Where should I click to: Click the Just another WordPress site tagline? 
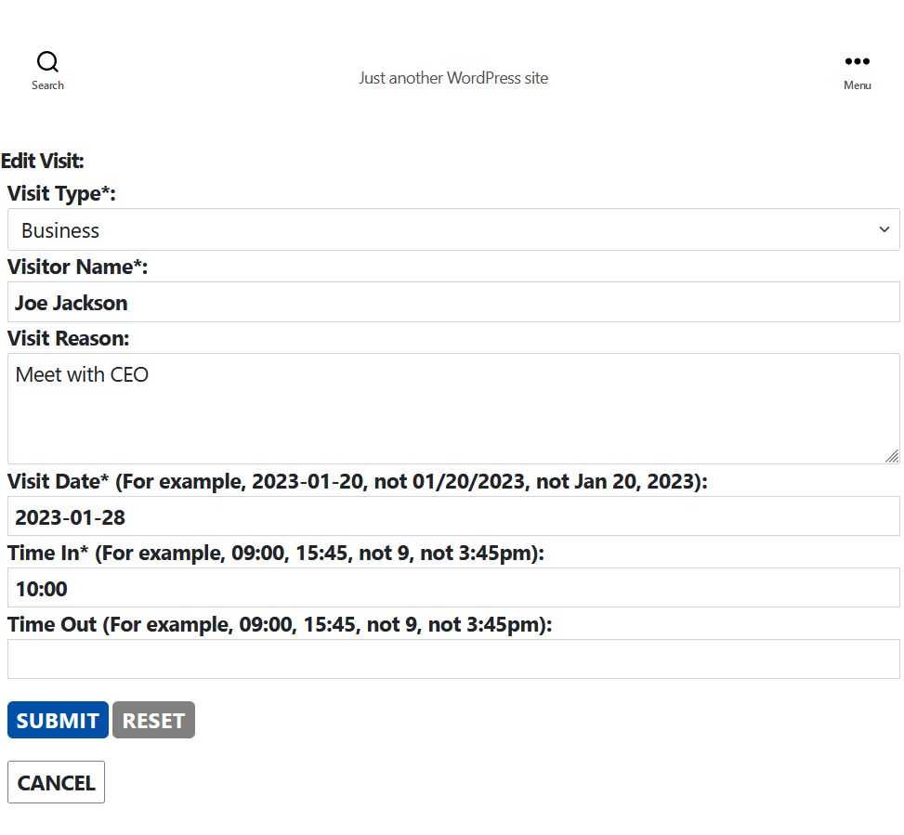pyautogui.click(x=453, y=78)
